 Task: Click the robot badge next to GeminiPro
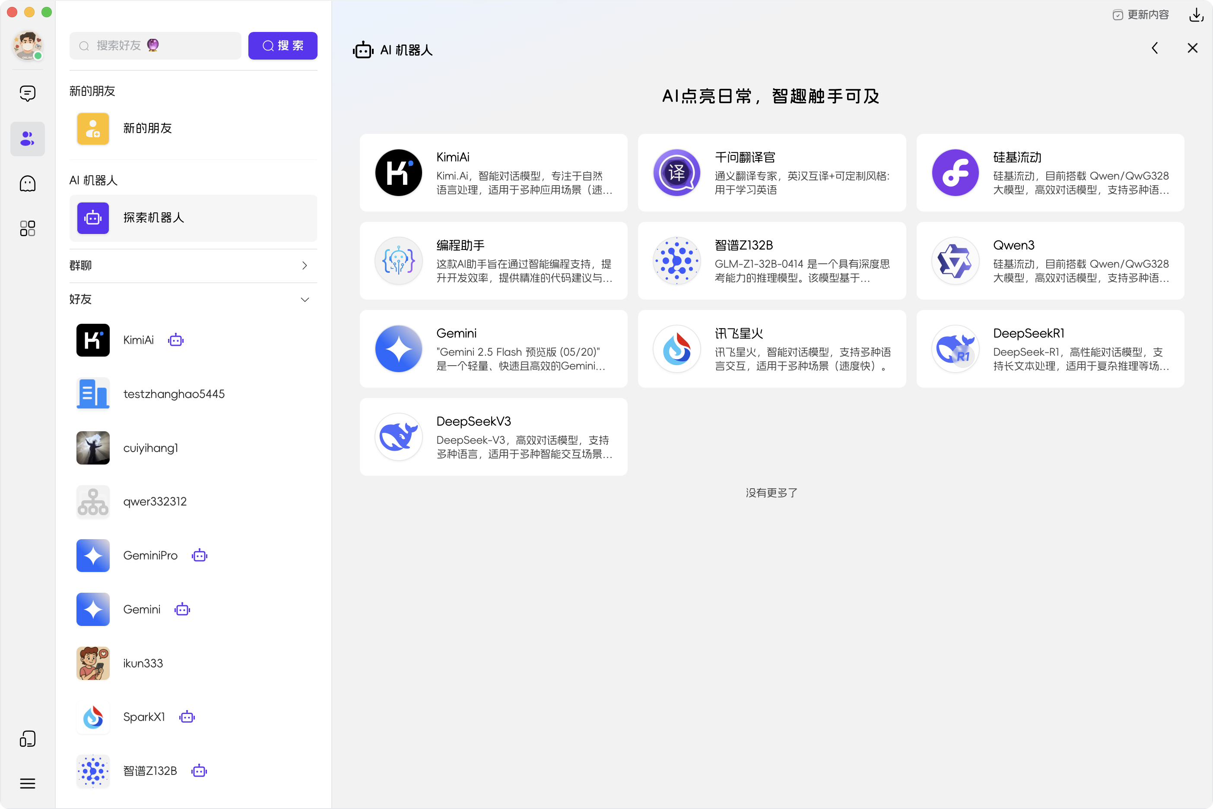[x=200, y=556]
